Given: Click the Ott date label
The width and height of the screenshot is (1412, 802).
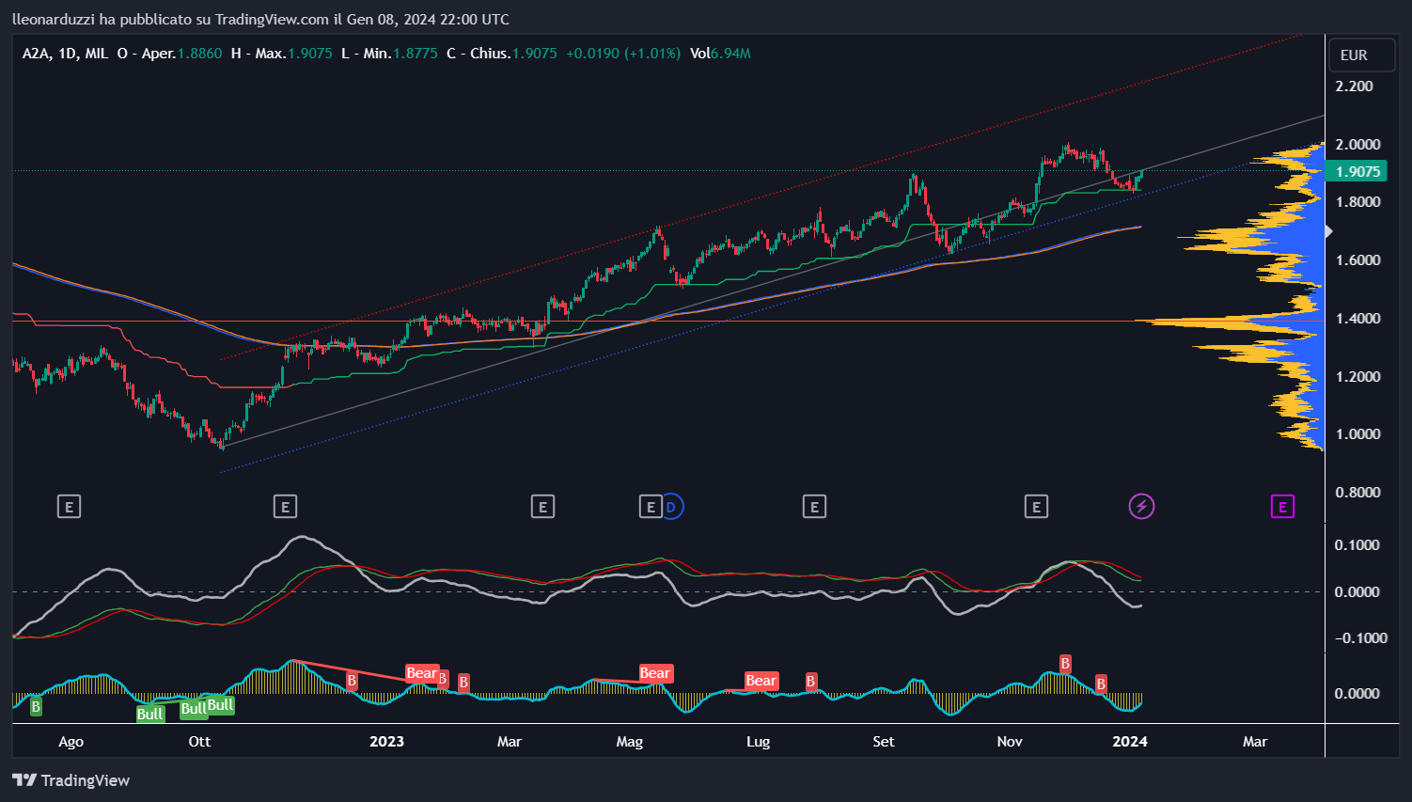Looking at the screenshot, I should (x=199, y=742).
